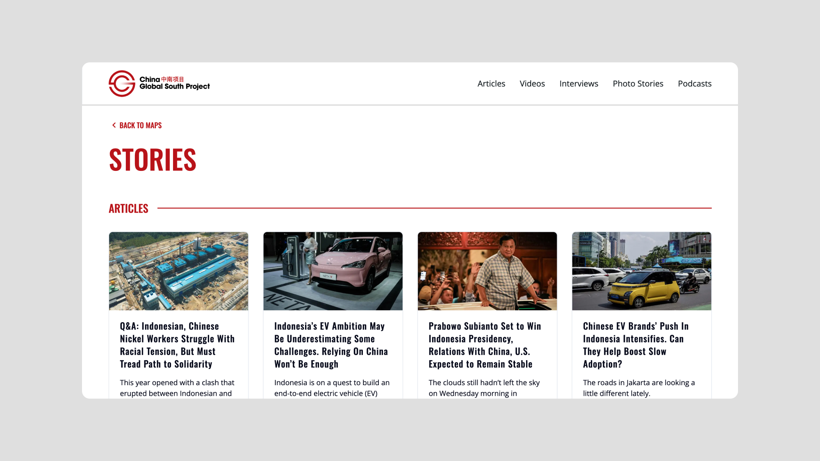Screen dimensions: 820x461
Task: Open Chinese EV Brands' Push In Indonesia headline
Action: pyautogui.click(x=635, y=345)
